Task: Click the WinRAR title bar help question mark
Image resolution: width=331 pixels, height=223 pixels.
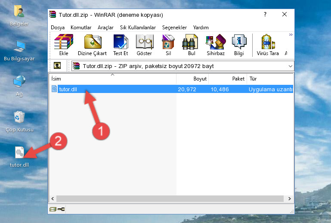Action: (x=265, y=14)
